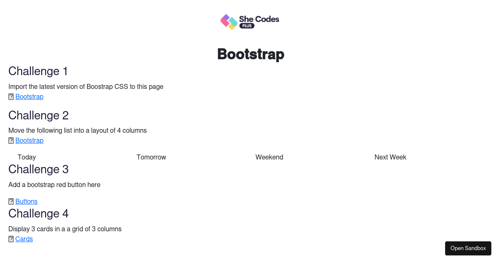
Task: Select the Weekend list item
Action: coord(269,157)
